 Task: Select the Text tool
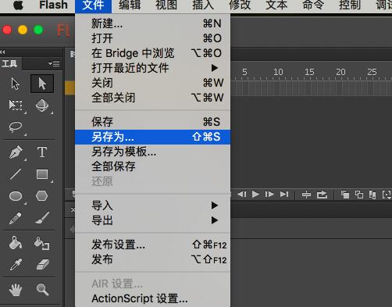[42, 152]
